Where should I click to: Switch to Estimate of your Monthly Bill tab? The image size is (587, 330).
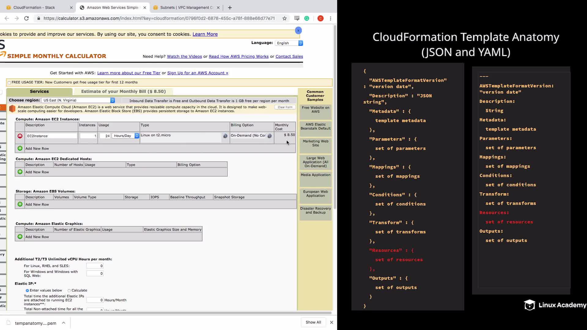123,91
